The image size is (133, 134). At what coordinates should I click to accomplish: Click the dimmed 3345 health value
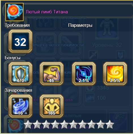103,88
